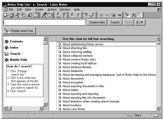163x122 pixels.
Task: Click the flashlight search icon in toolbar
Action: 127,15
